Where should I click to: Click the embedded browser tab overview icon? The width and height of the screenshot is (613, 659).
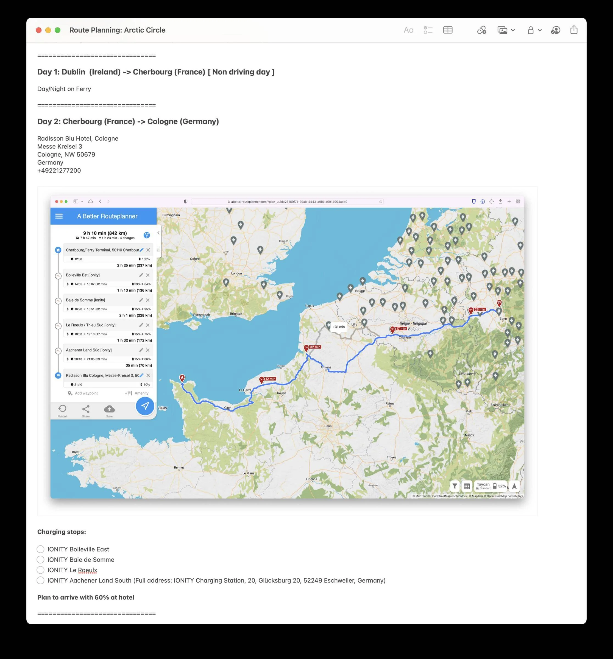(x=518, y=201)
